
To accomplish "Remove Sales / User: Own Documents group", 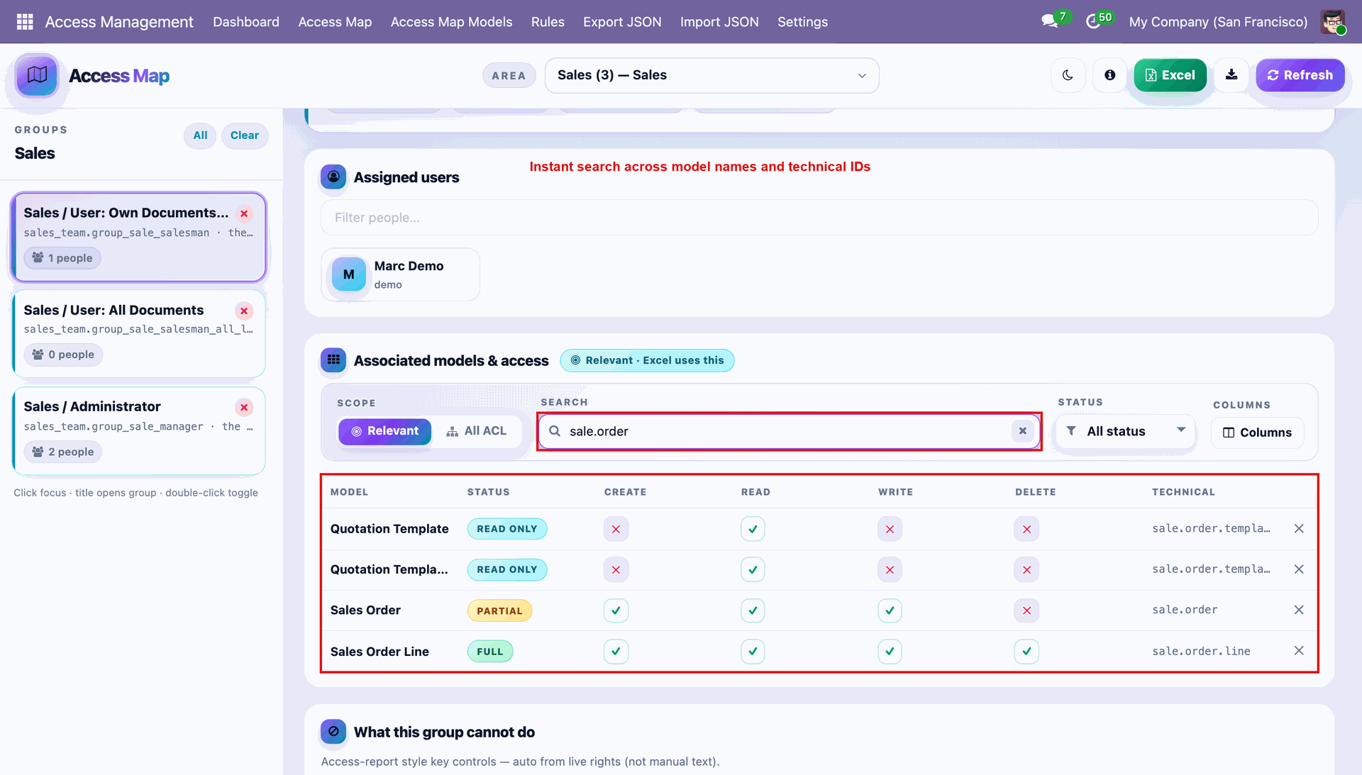I will [x=244, y=213].
